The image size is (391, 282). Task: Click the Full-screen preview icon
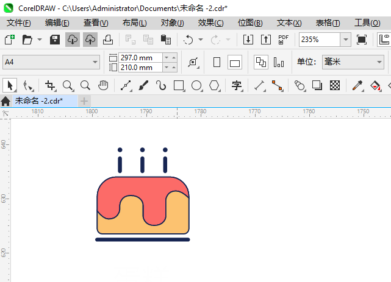(362, 40)
